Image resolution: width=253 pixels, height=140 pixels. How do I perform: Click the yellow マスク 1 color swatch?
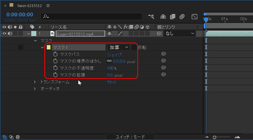[x=49, y=47]
